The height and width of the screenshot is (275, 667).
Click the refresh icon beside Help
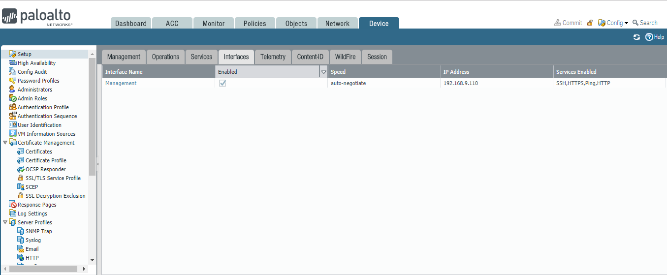(636, 37)
